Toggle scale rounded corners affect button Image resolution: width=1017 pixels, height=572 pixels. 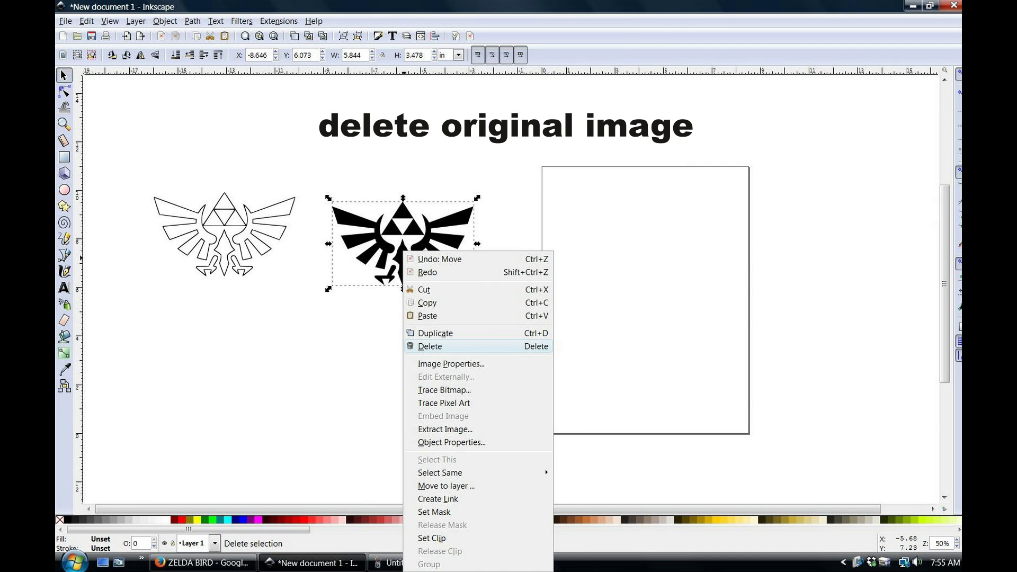pyautogui.click(x=492, y=55)
